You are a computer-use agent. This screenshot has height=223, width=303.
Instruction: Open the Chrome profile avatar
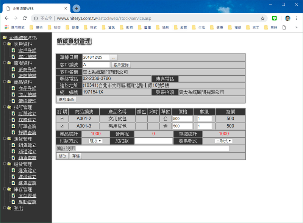coord(287,18)
